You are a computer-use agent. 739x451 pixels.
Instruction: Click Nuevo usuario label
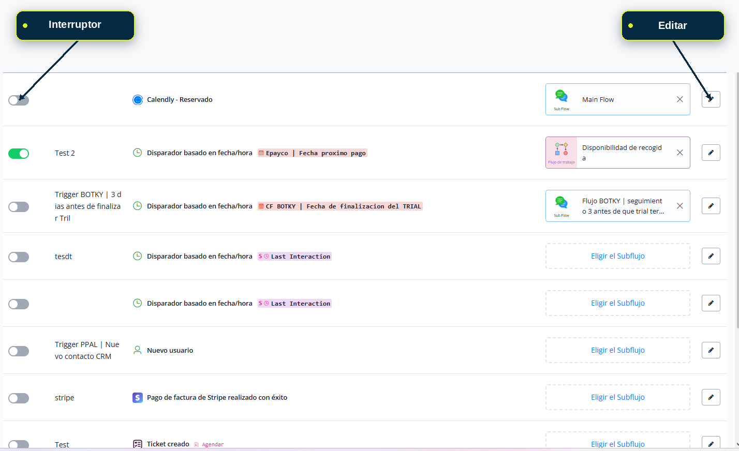(x=170, y=351)
